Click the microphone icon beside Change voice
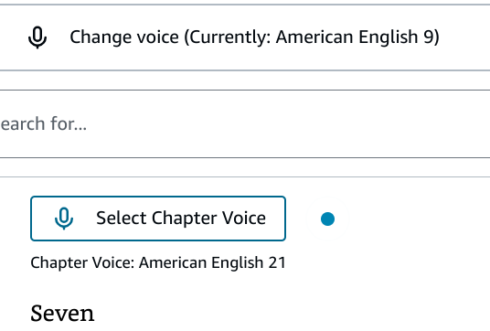The image size is (490, 331). [x=37, y=37]
